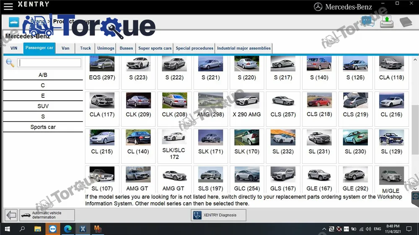Select SL (107) model

[102, 179]
